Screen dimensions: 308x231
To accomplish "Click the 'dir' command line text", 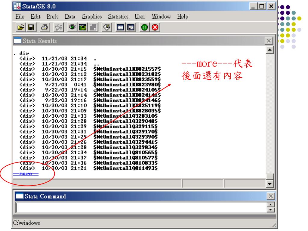I will pos(24,53).
